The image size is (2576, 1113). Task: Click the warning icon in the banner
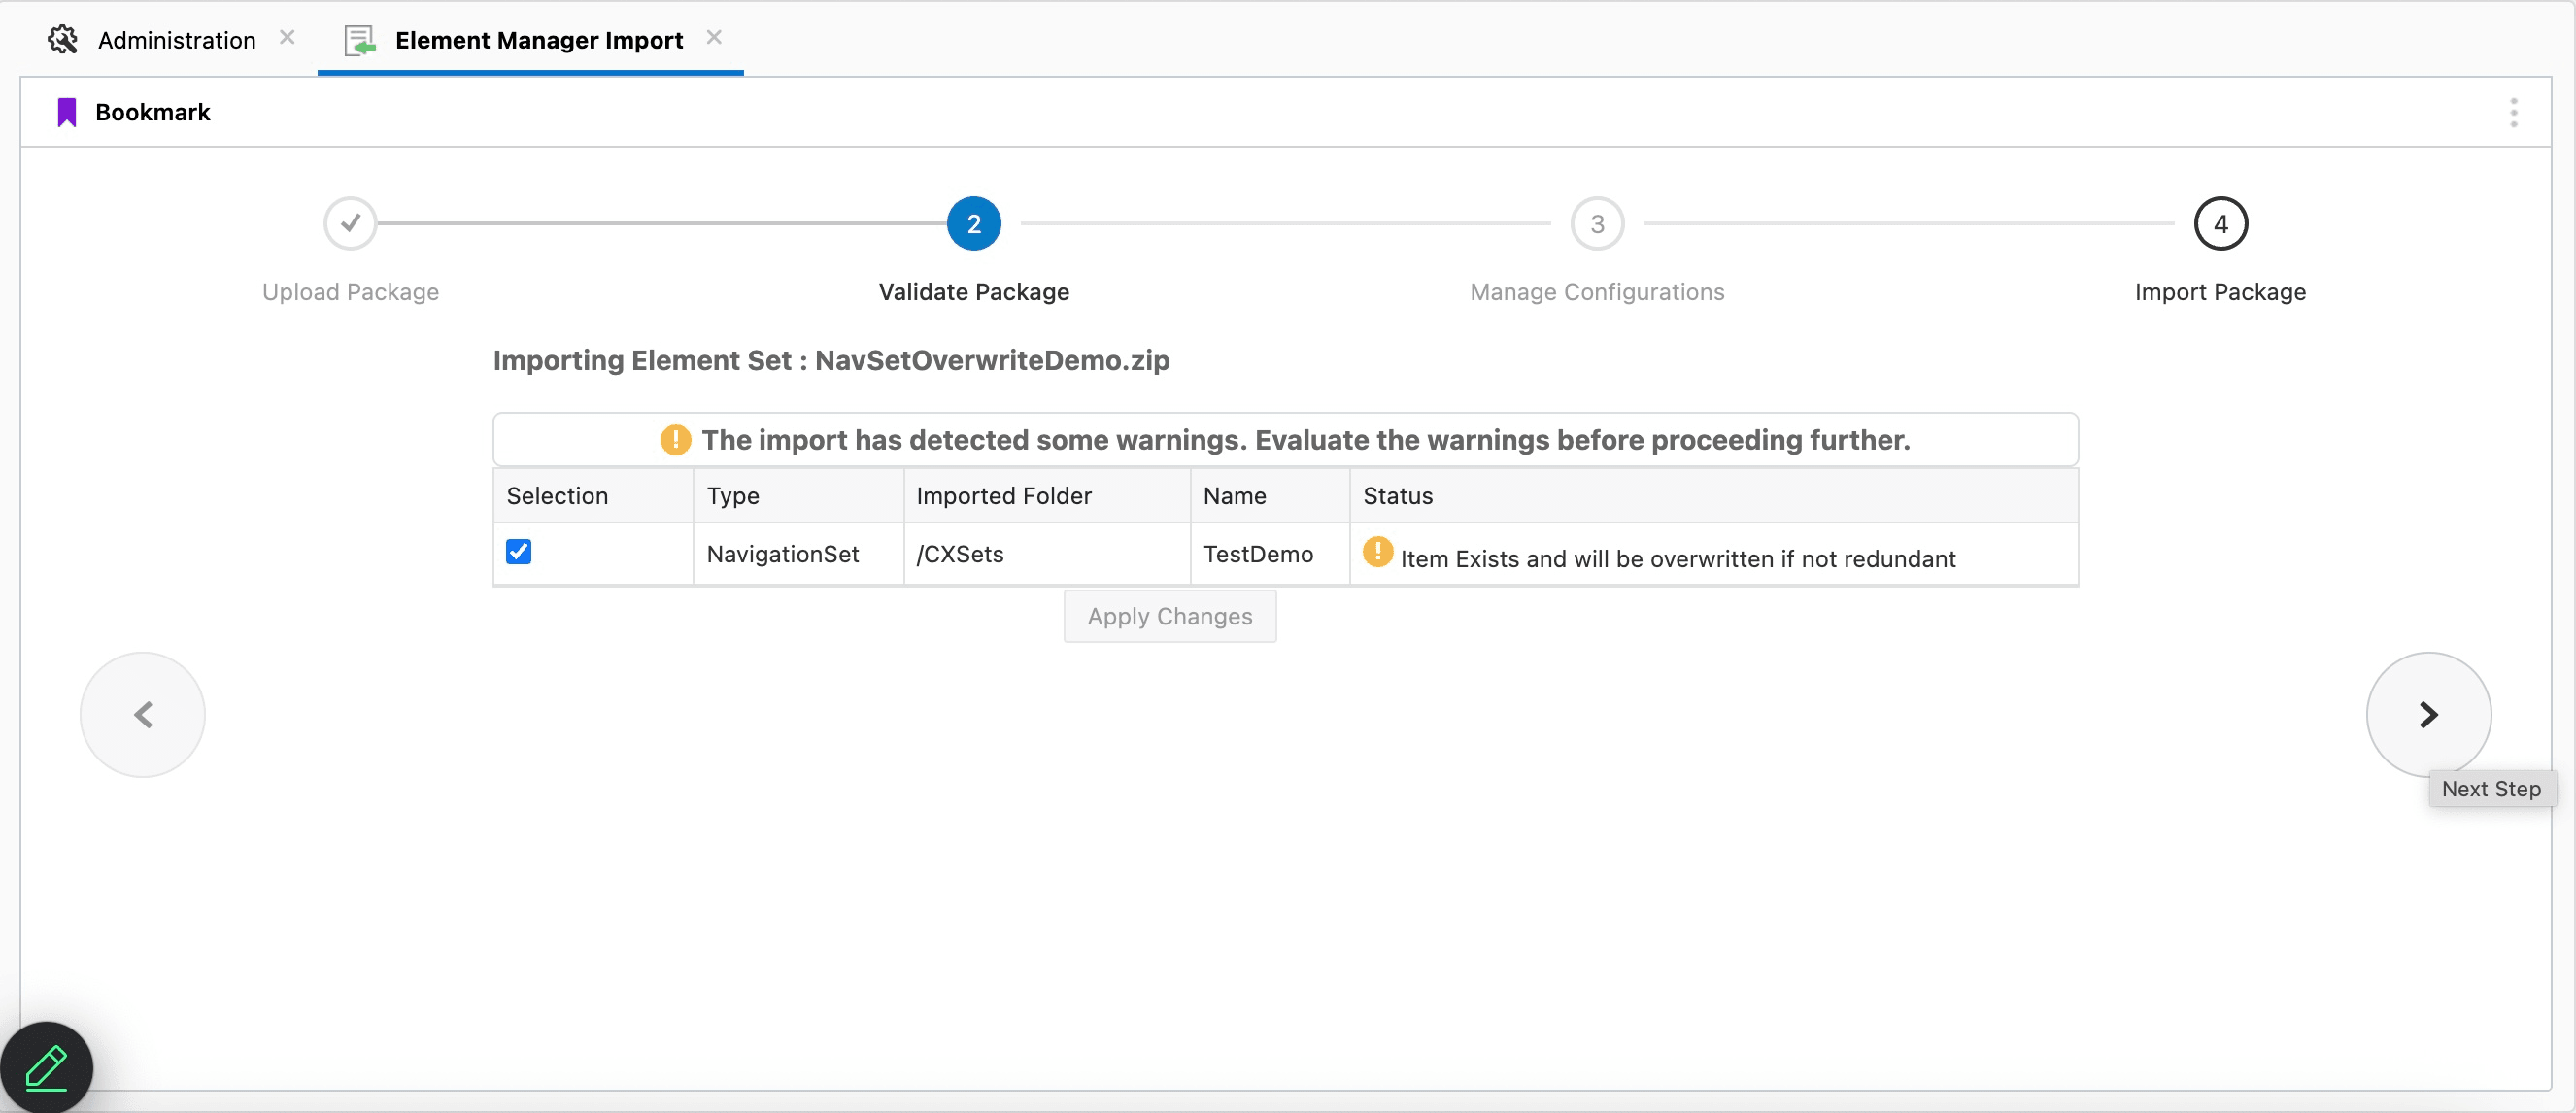click(675, 440)
